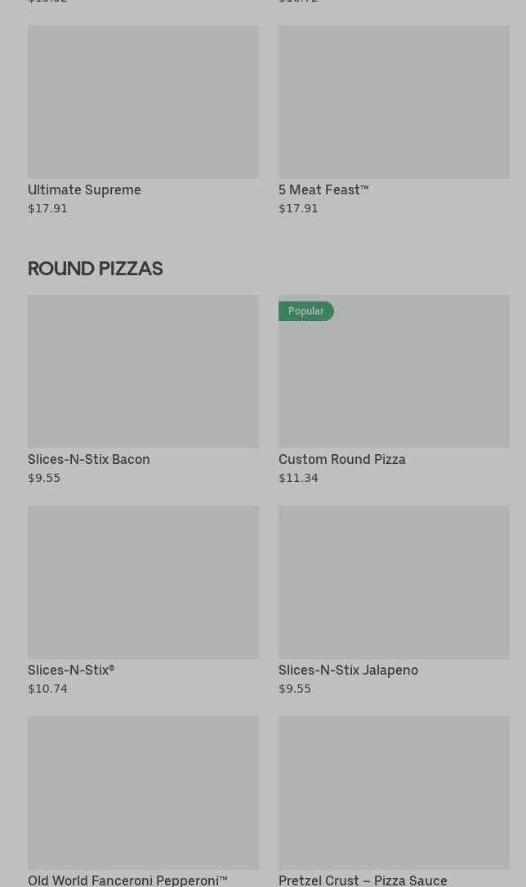Select the Custom Round Pizza name link

[341, 459]
